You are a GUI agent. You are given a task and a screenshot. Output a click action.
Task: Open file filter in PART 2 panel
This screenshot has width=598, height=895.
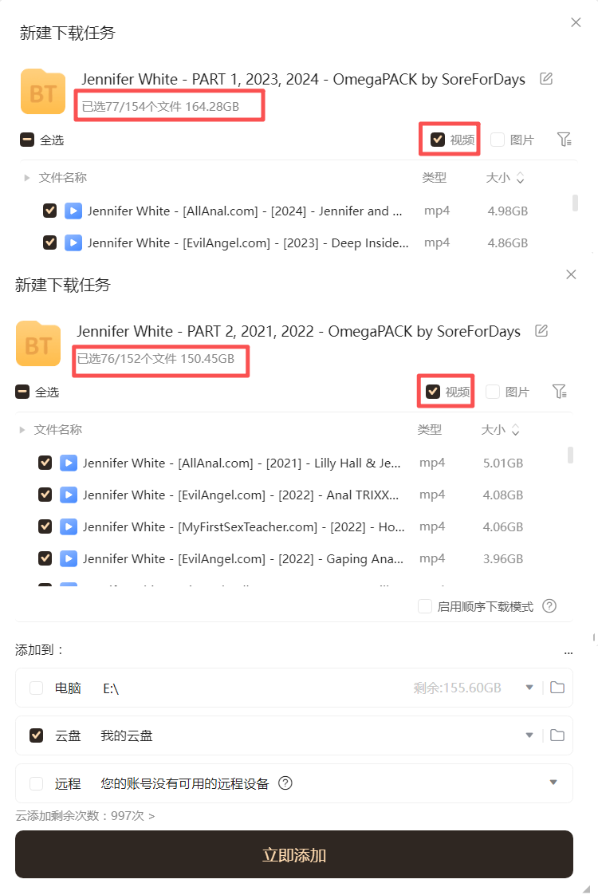[560, 391]
